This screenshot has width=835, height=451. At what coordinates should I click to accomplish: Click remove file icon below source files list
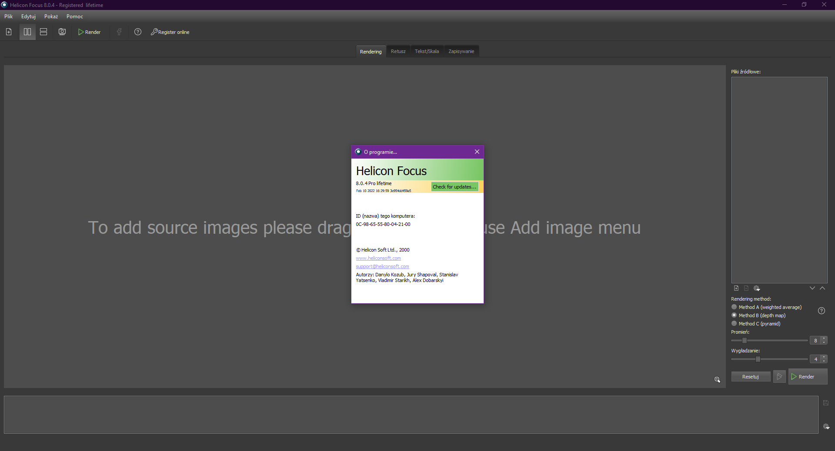[x=746, y=288]
